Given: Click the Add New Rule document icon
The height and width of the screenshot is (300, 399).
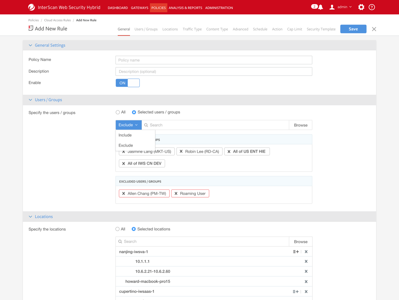Looking at the screenshot, I should [x=31, y=28].
